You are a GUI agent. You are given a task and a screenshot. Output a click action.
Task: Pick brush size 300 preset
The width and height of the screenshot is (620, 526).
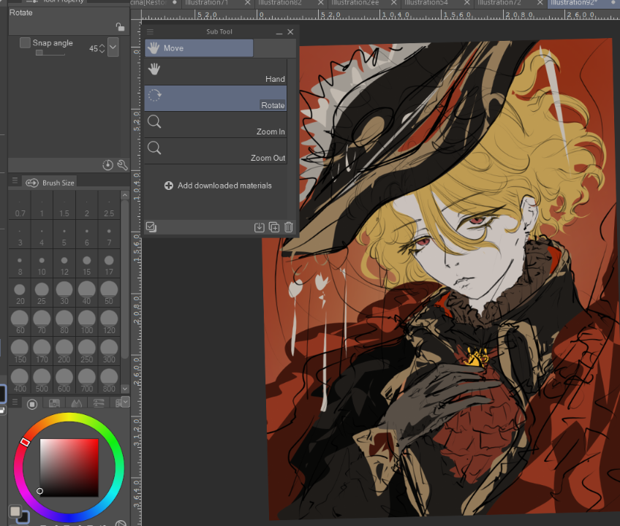point(109,351)
